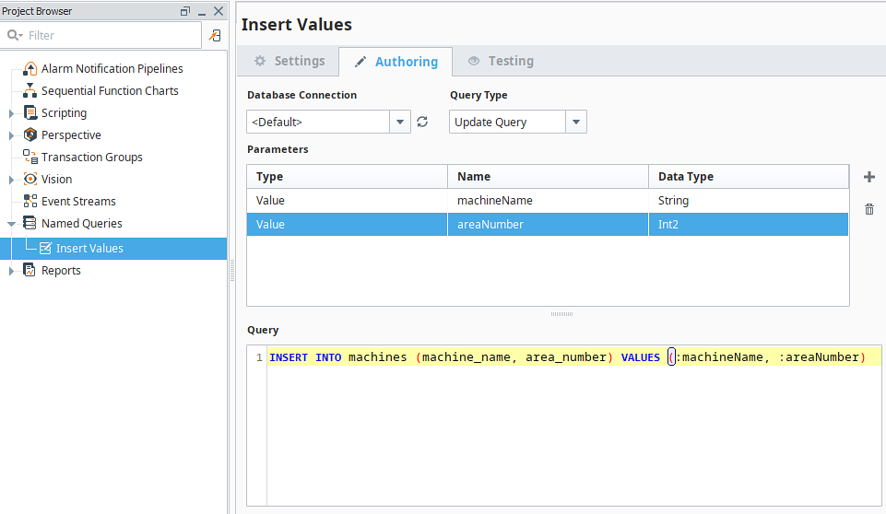Click the Project Browser vertical splitter handle
The image size is (886, 514).
(232, 270)
